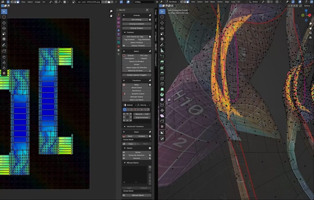Toggle visibility eye for Similar stacks
The height and width of the screenshot is (200, 314).
(x=124, y=152)
